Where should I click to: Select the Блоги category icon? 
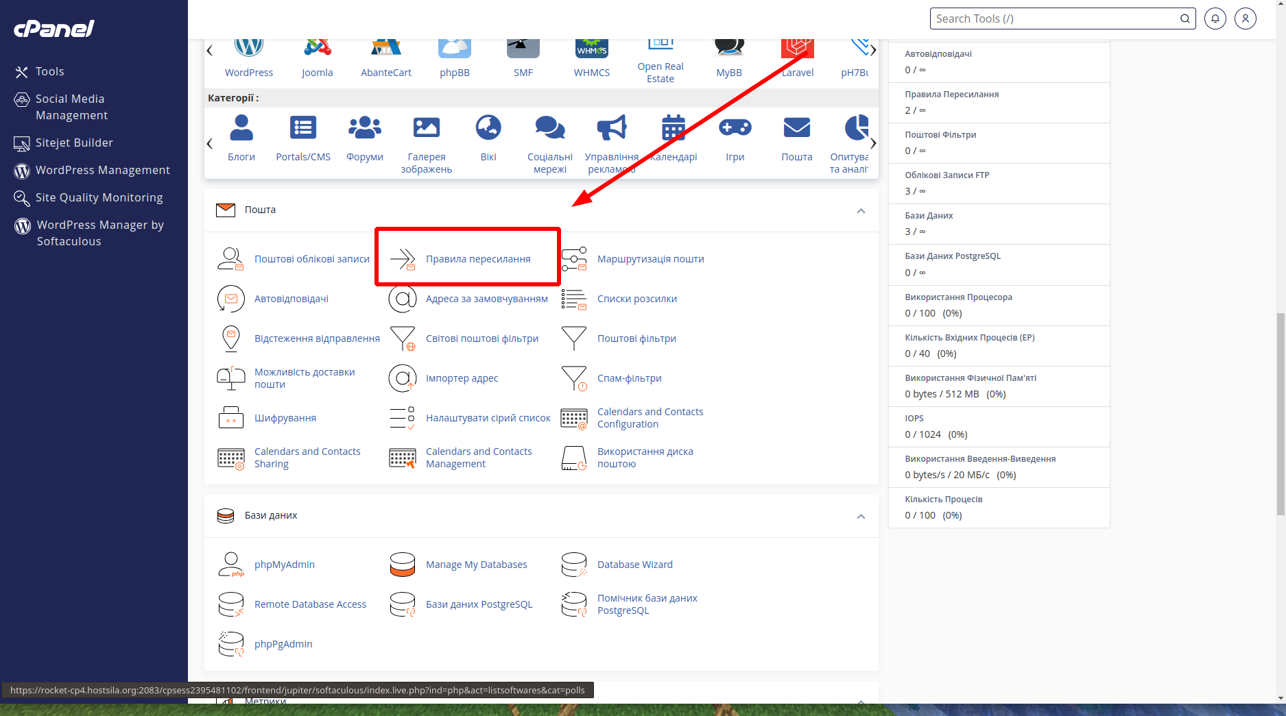click(241, 127)
